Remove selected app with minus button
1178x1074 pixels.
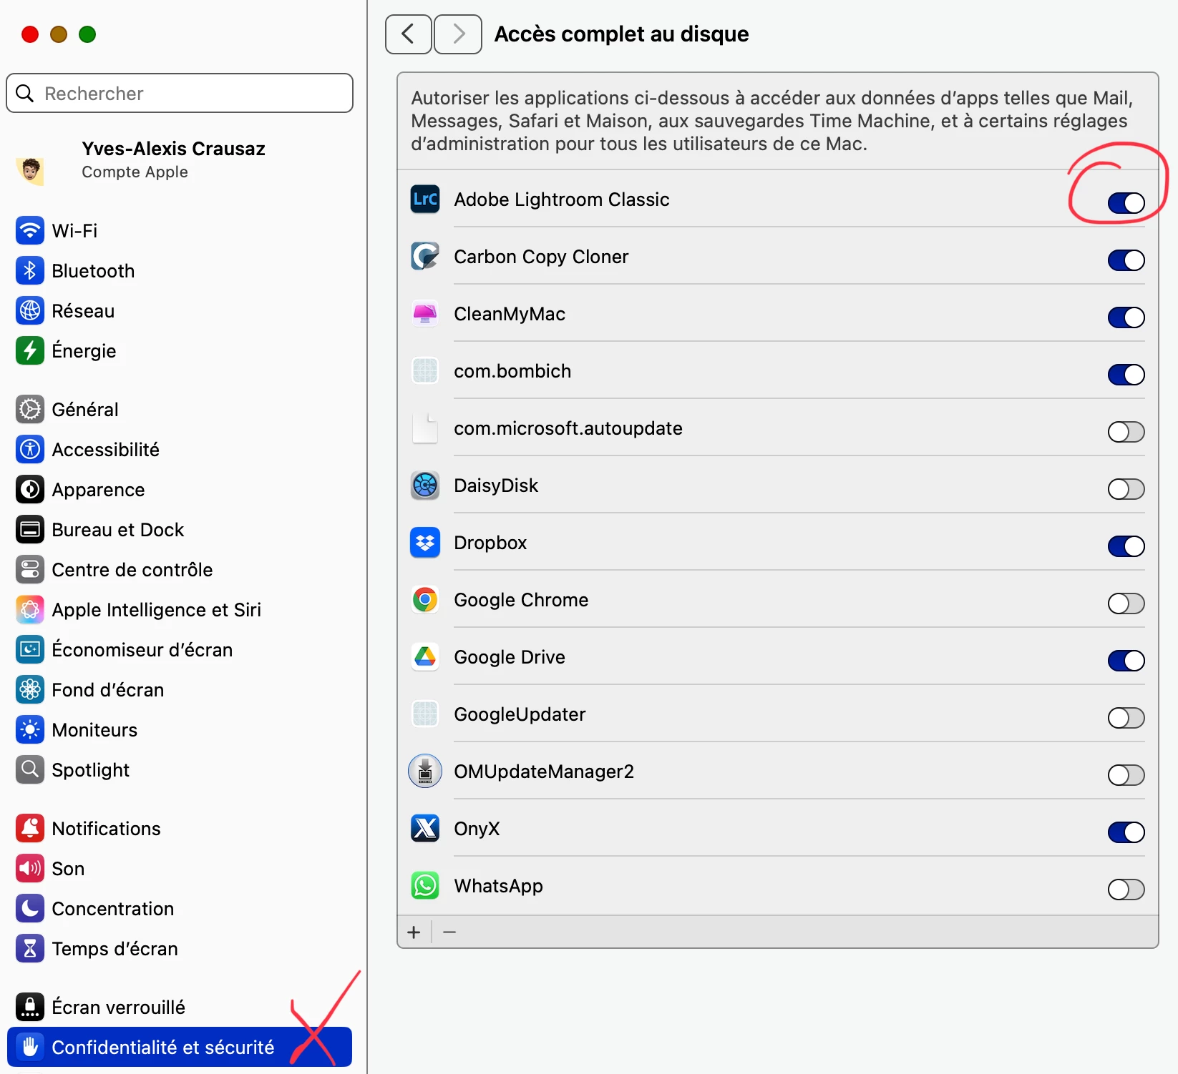(449, 932)
